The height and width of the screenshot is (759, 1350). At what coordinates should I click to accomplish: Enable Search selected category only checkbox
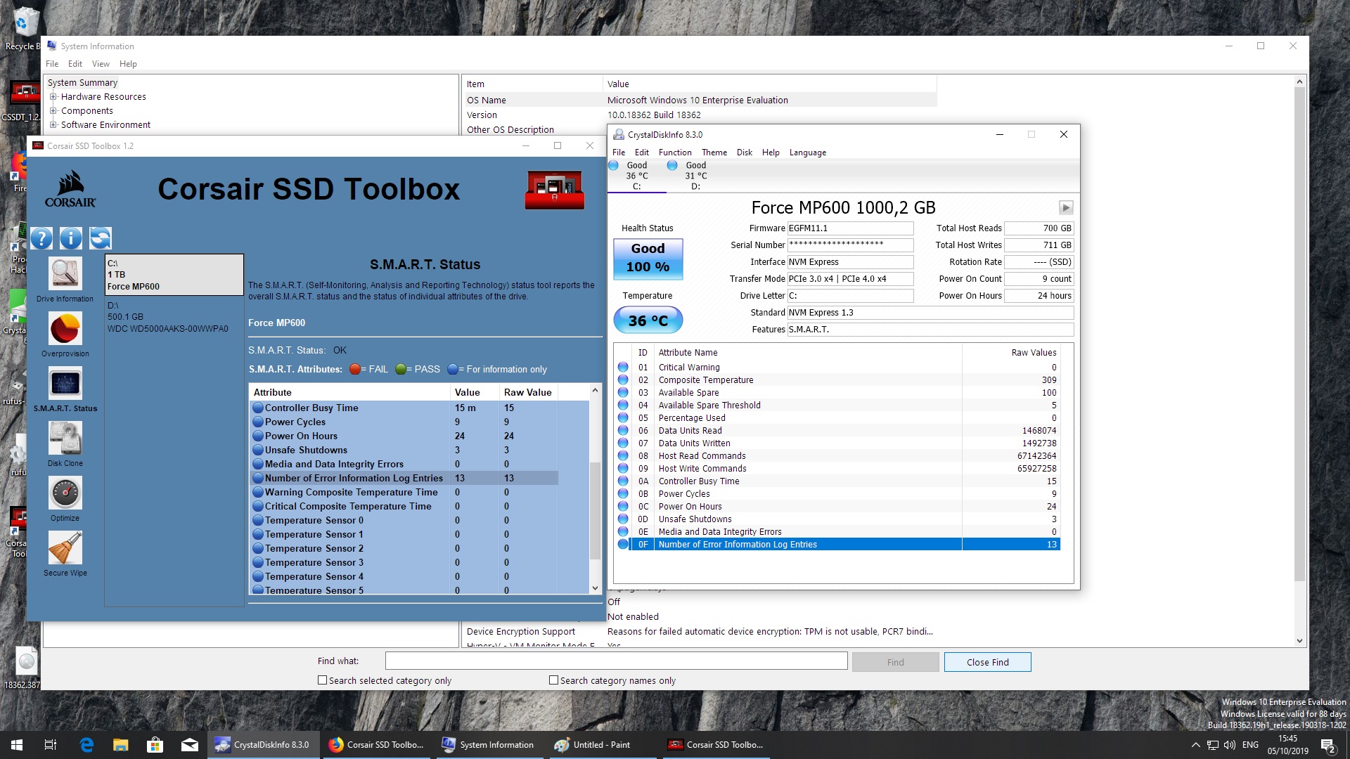[323, 680]
